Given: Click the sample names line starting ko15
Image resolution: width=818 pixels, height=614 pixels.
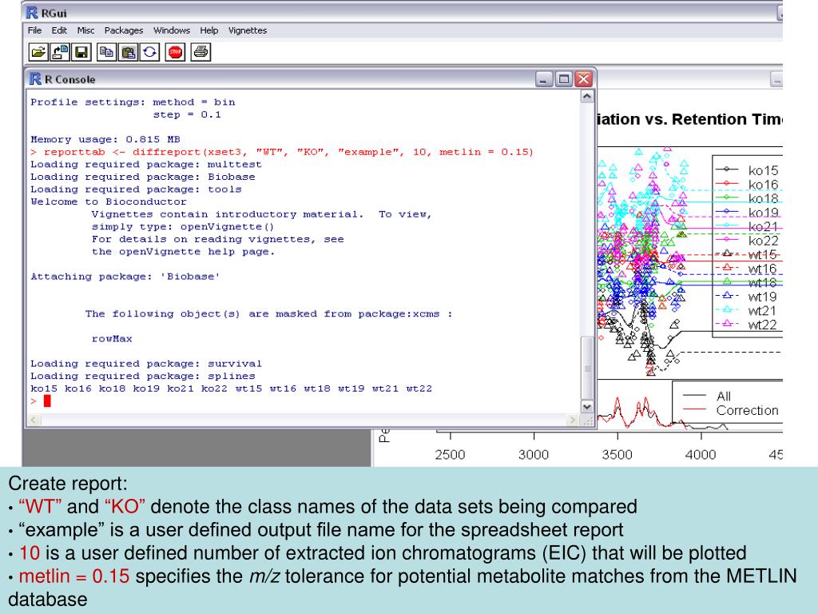Looking at the screenshot, I should tap(231, 389).
